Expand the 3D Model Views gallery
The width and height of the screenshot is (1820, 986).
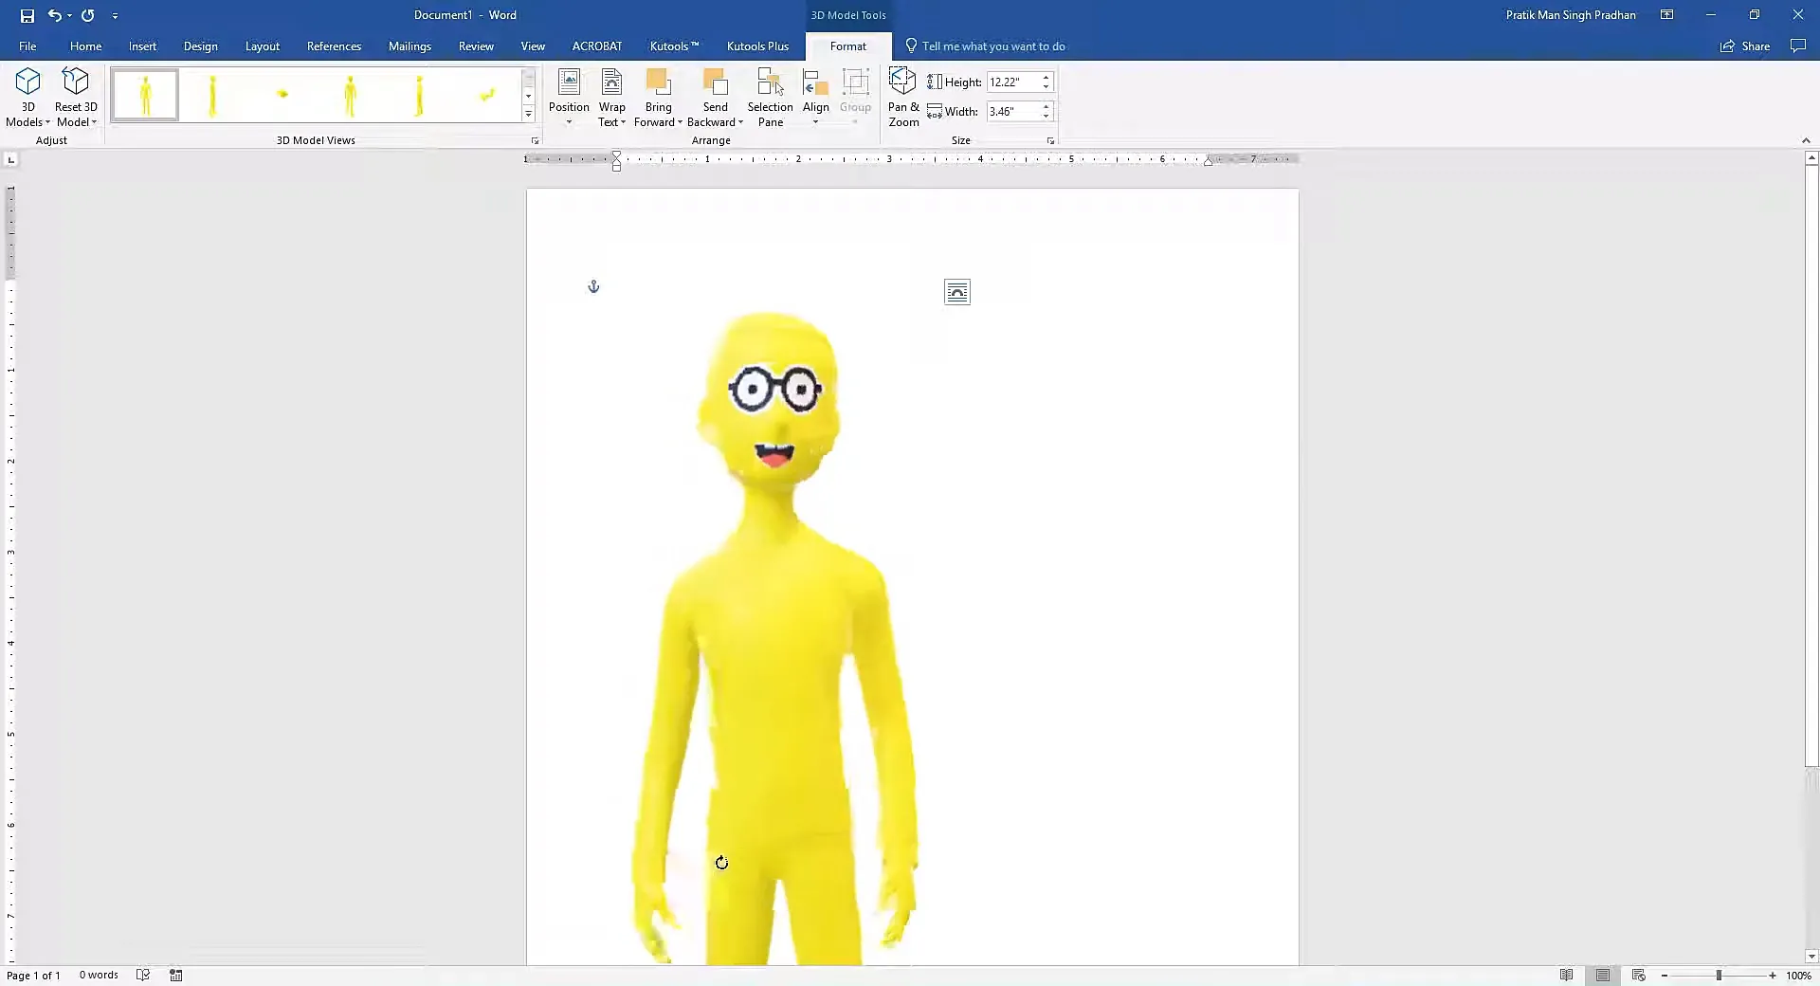(x=529, y=115)
